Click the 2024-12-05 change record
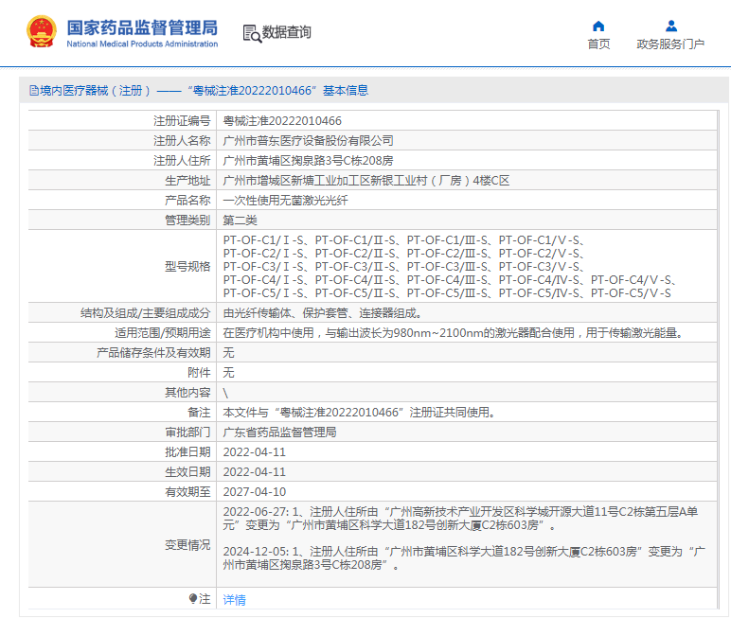Image resolution: width=731 pixels, height=618 pixels. (464, 558)
